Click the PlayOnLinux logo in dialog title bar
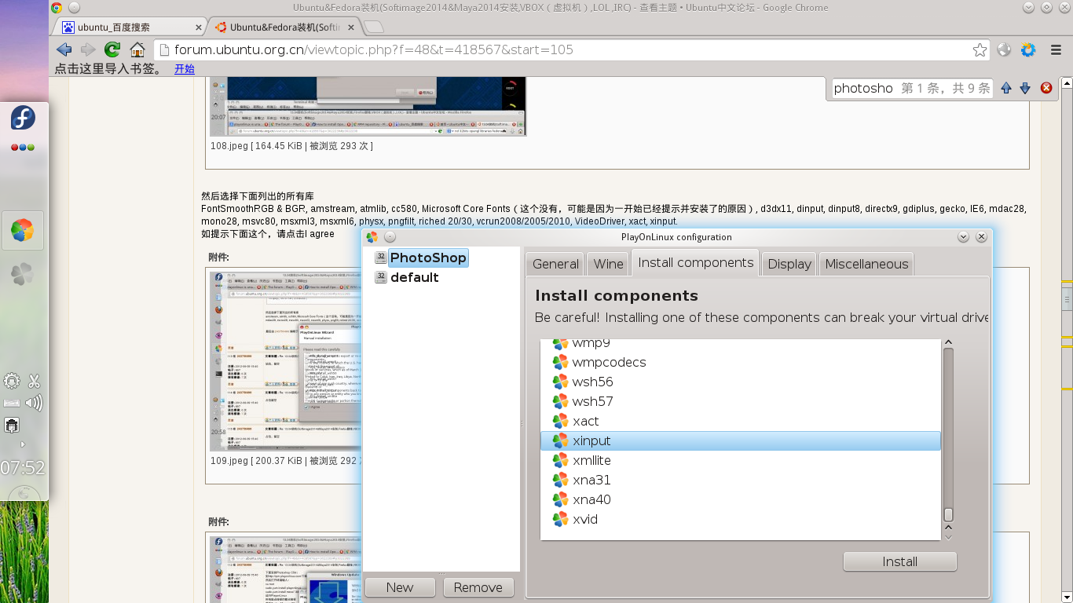This screenshot has height=603, width=1073. [x=372, y=237]
